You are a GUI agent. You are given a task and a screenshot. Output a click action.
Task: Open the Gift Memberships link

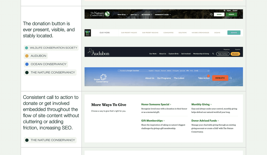(153, 121)
